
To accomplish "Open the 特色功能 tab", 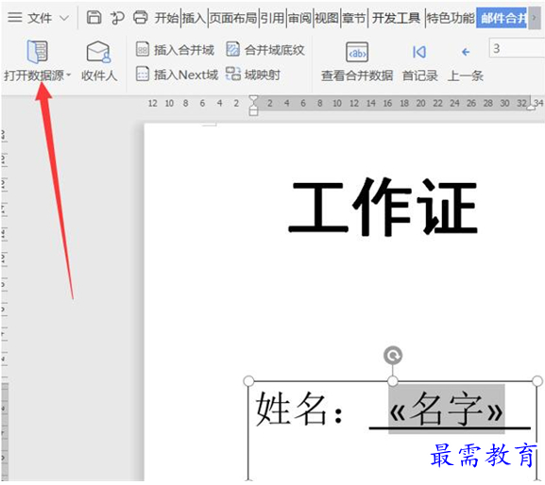I will 451,17.
